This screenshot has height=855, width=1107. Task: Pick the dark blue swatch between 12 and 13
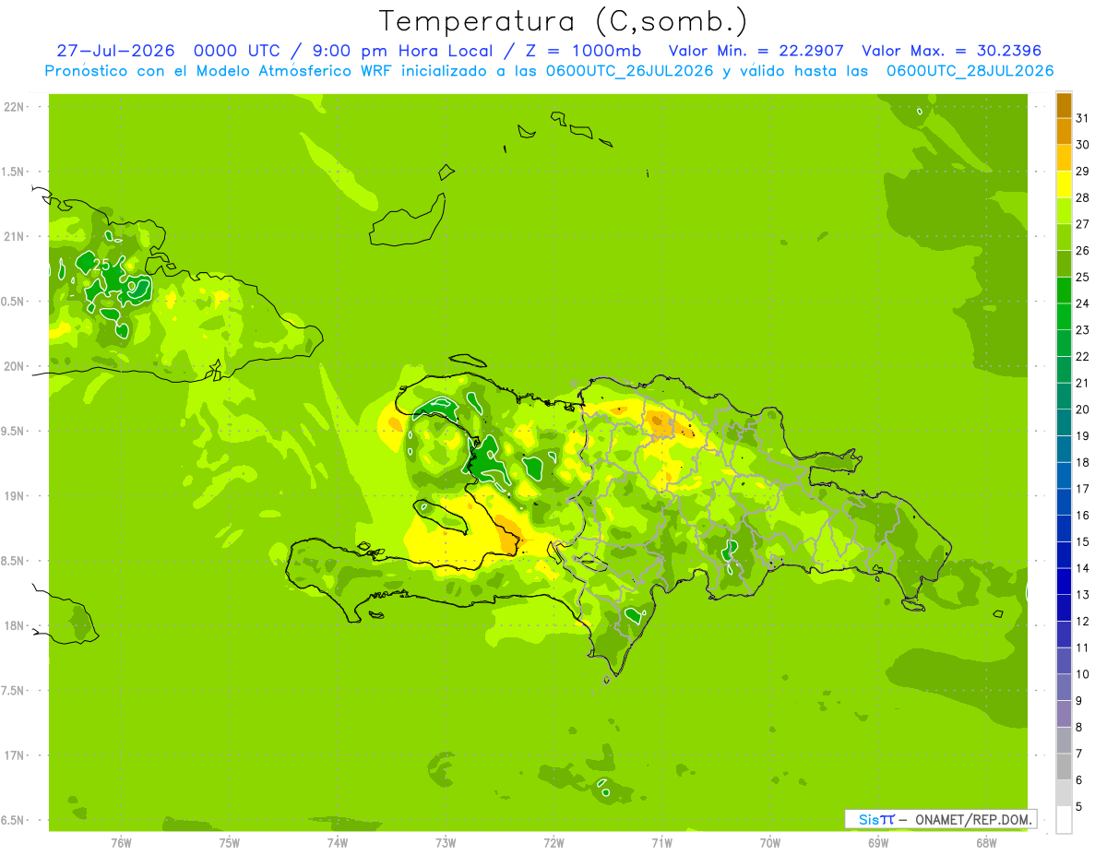coord(1064,608)
